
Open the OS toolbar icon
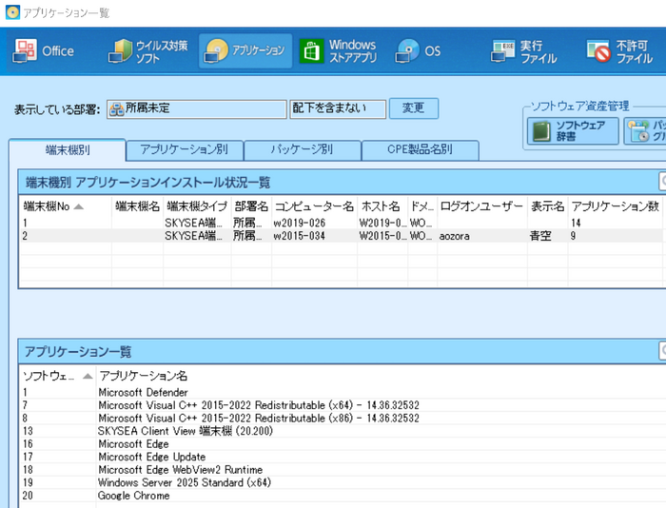pos(418,51)
